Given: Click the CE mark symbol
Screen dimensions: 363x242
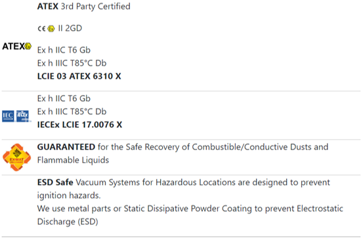Looking at the screenshot, I should point(41,28).
